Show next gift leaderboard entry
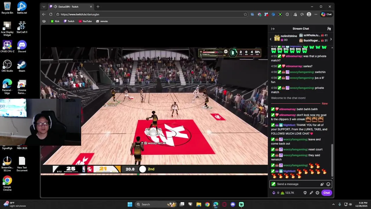The height and width of the screenshot is (209, 371). coord(331,39)
